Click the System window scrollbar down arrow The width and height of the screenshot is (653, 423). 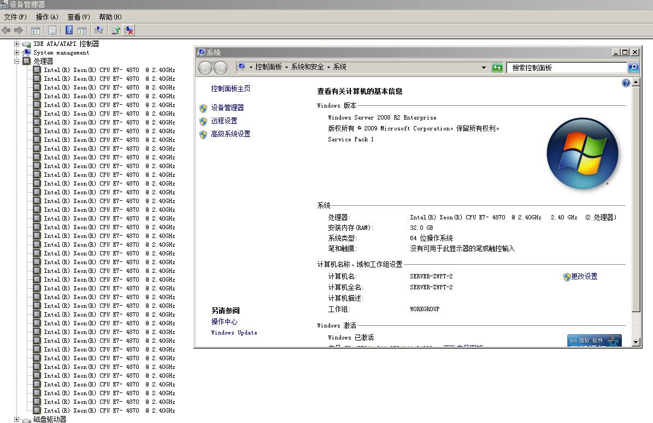[x=636, y=342]
